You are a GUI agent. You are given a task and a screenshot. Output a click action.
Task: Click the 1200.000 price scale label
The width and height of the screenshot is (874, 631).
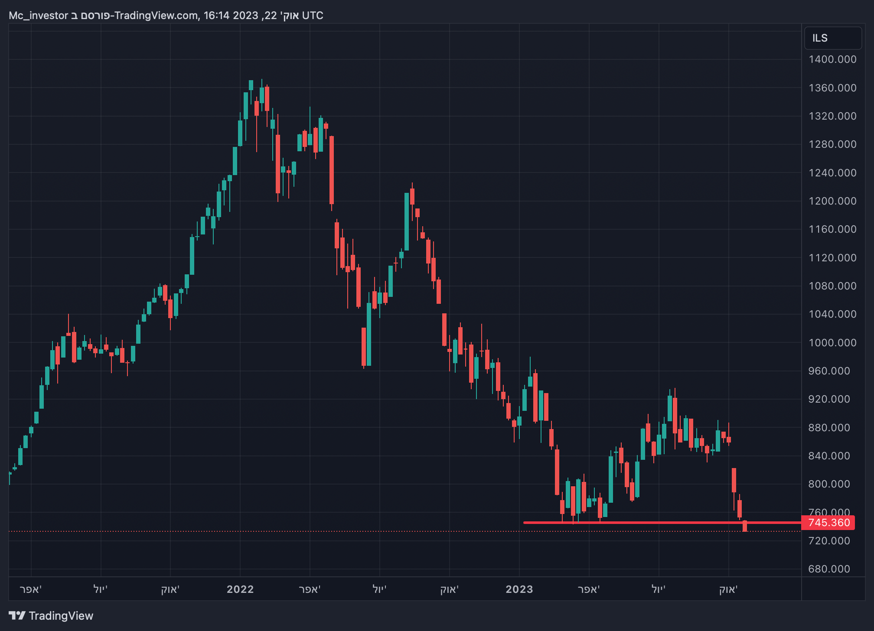832,201
